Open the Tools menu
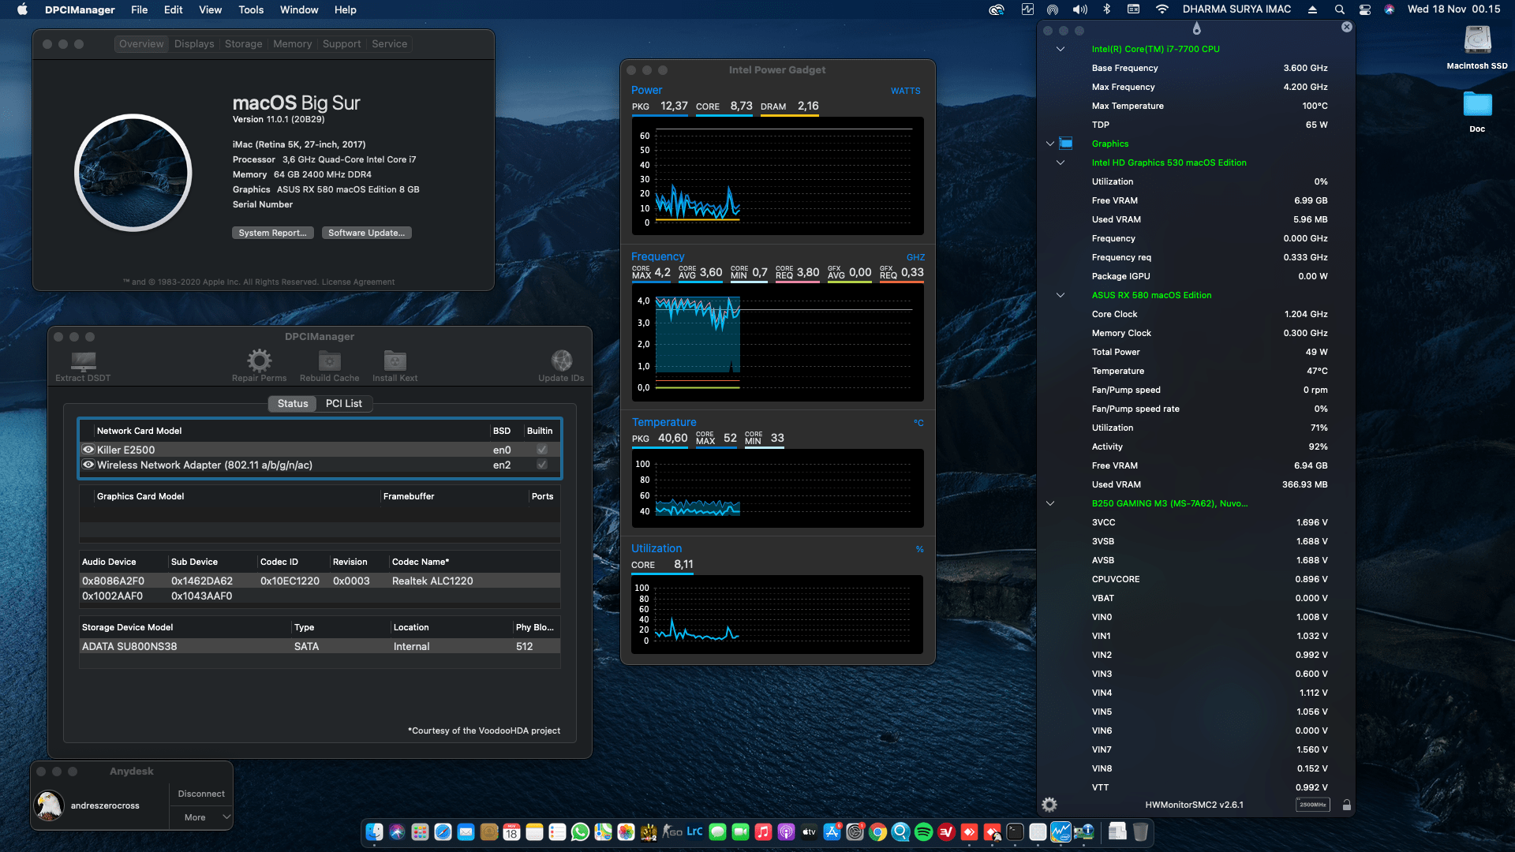 click(x=250, y=9)
